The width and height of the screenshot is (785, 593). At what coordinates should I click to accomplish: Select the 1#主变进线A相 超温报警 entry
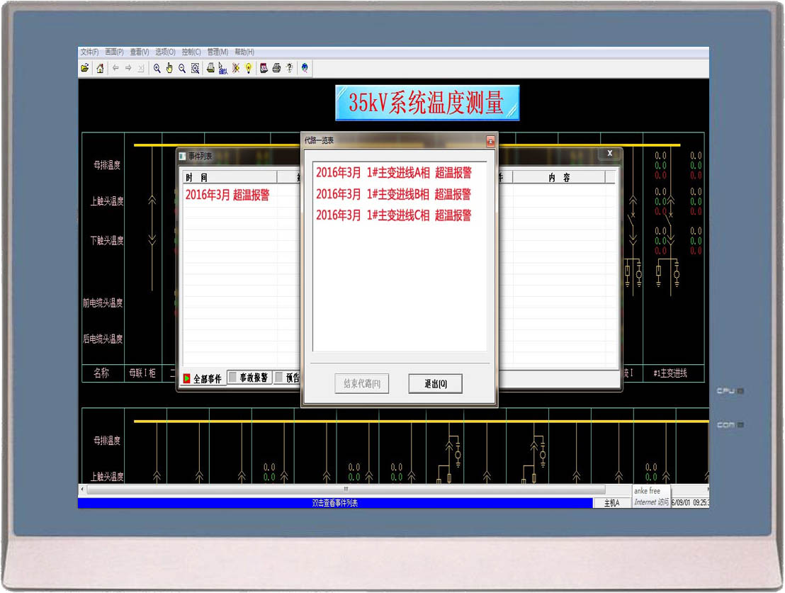coord(394,173)
